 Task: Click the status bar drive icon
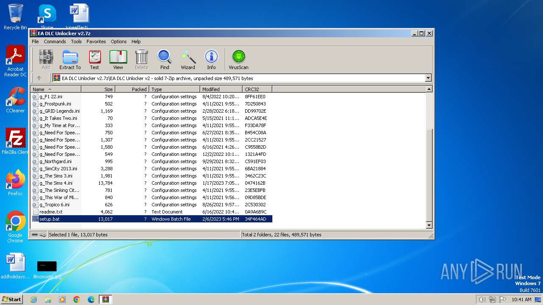[x=35, y=235]
